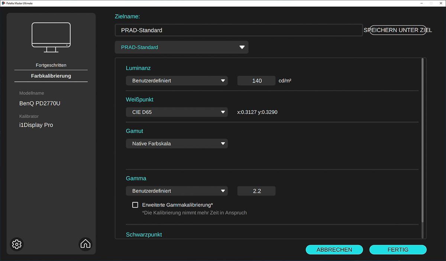Maximize the application window
This screenshot has height=261, width=446.
(x=431, y=3)
